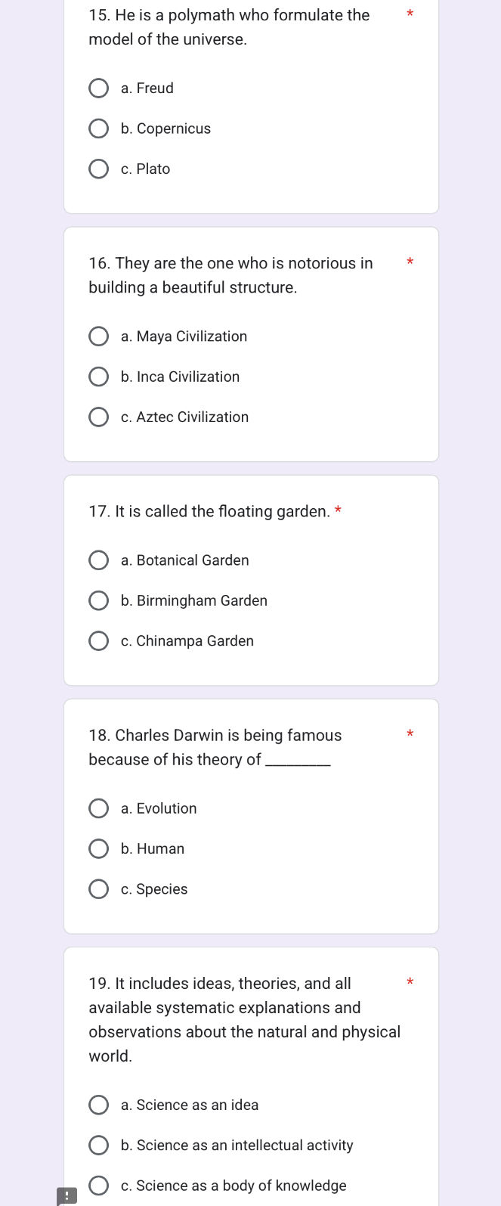Screen dimensions: 501x1206
Task: Select Science as an intellectual activity
Action: tap(99, 1146)
